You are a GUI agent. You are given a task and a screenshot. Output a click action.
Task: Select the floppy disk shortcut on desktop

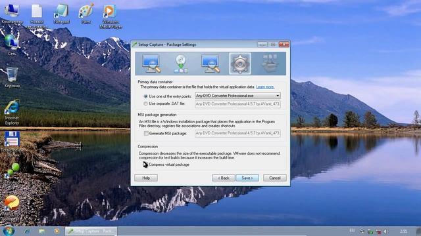click(12, 144)
